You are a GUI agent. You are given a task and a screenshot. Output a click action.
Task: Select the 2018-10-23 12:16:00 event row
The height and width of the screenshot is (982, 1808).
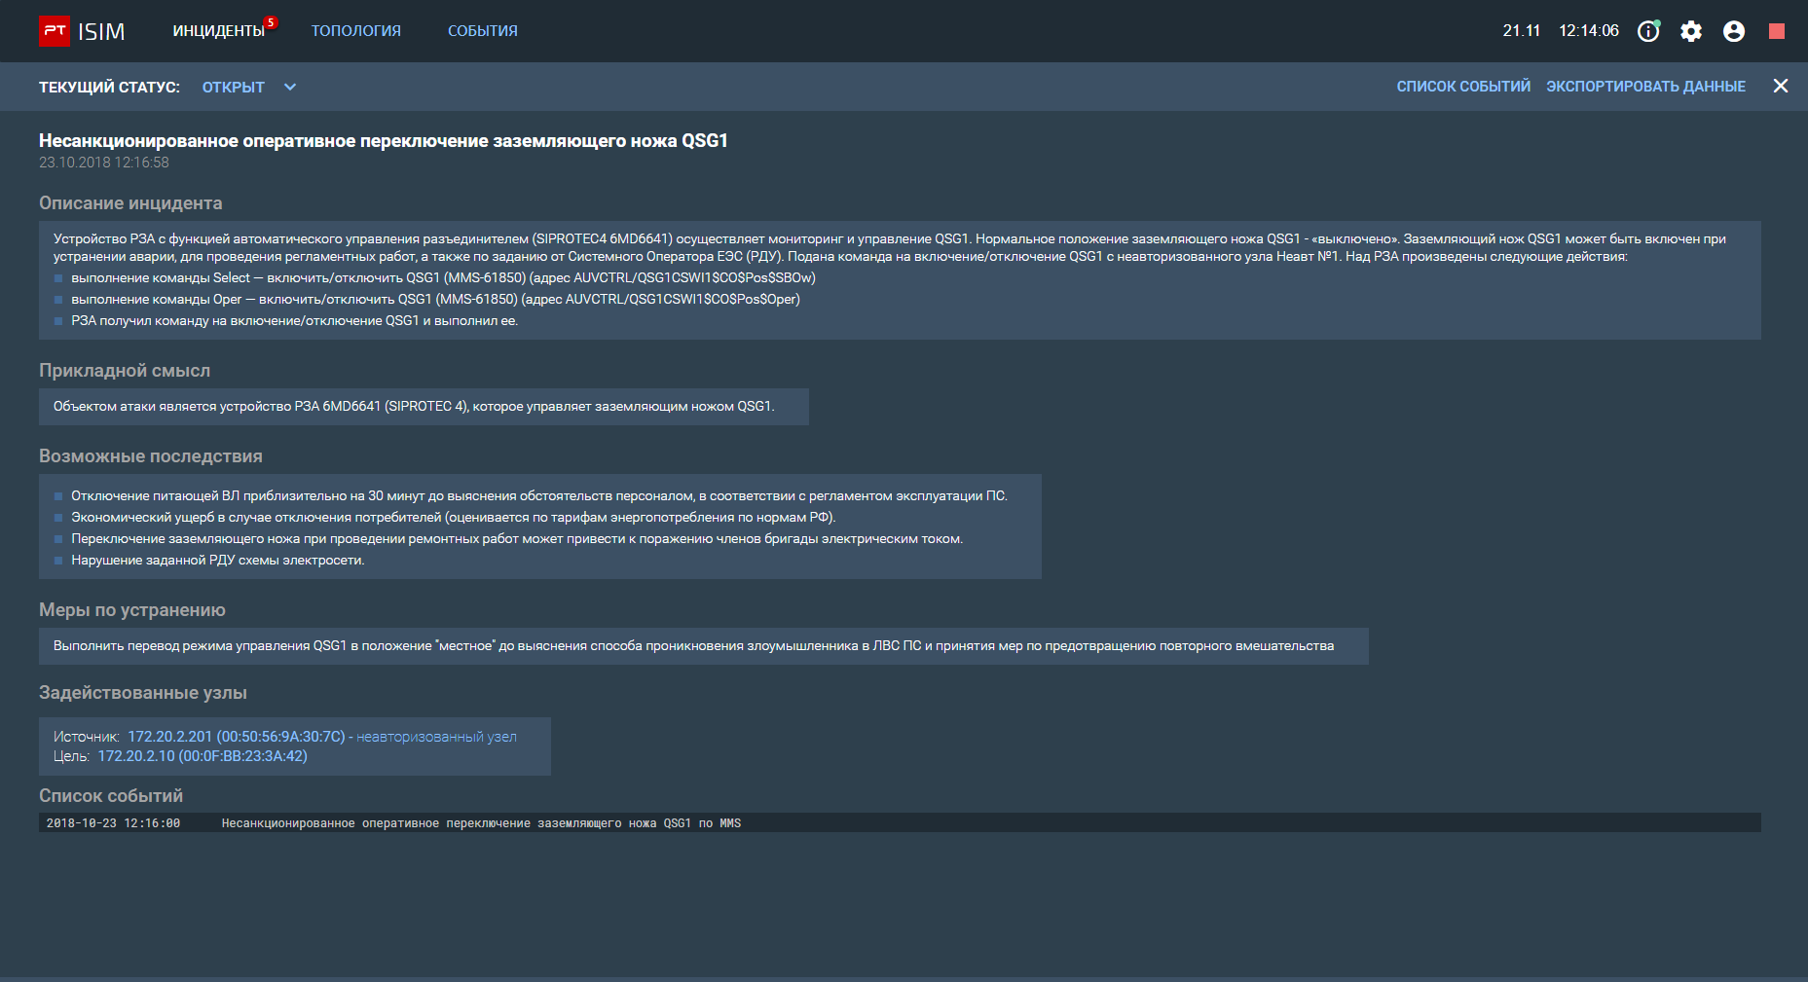900,822
